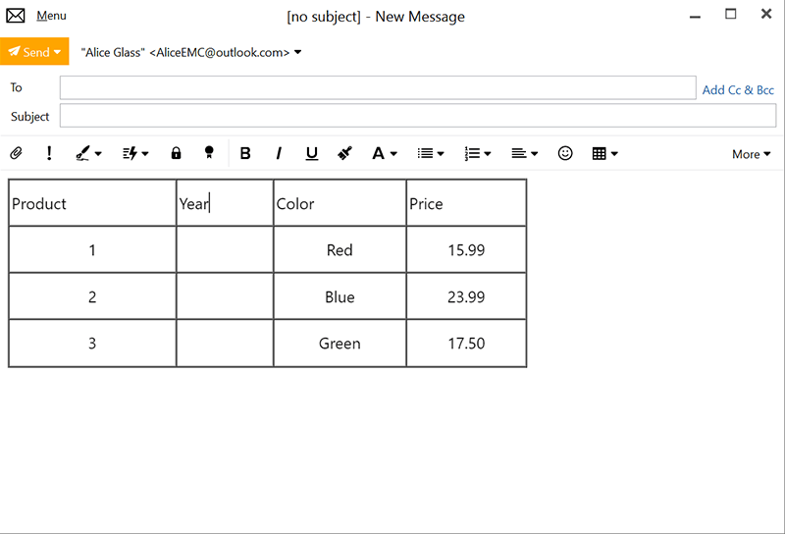Click the quick text lightning icon
The image size is (785, 534).
tap(131, 153)
